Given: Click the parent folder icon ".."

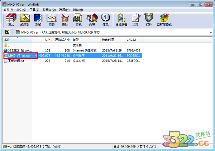Looking at the screenshot, I should pos(5,45).
